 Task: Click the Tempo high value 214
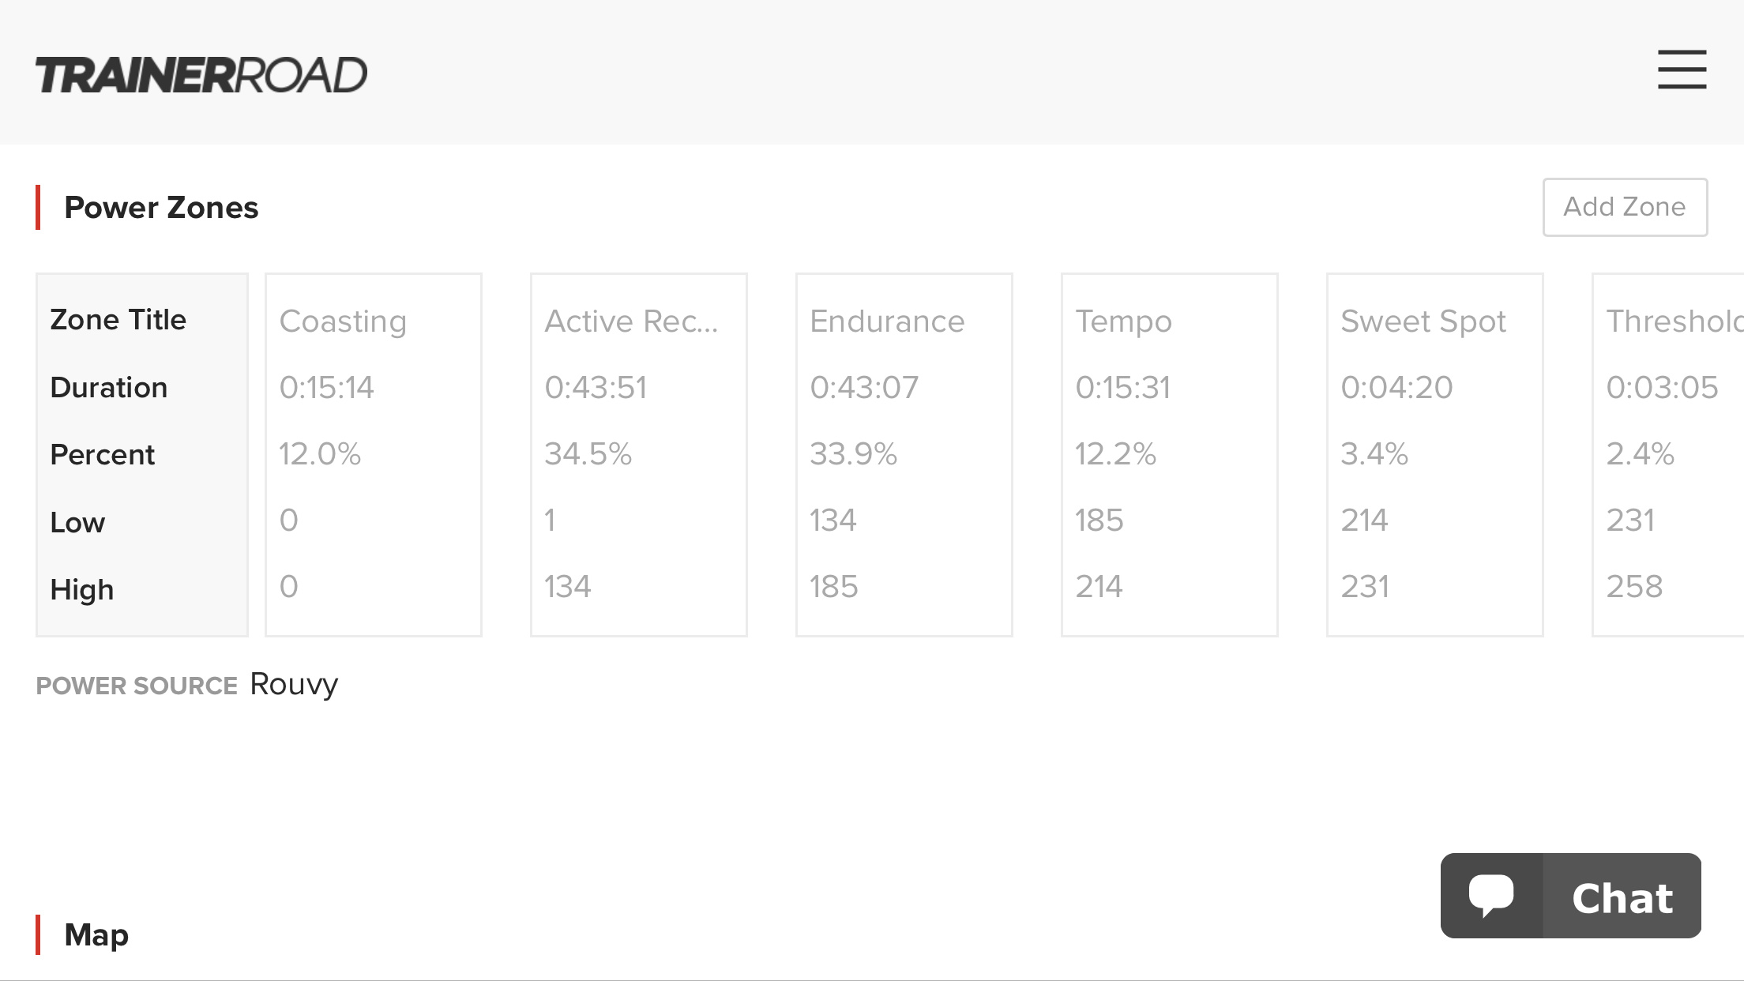point(1099,587)
